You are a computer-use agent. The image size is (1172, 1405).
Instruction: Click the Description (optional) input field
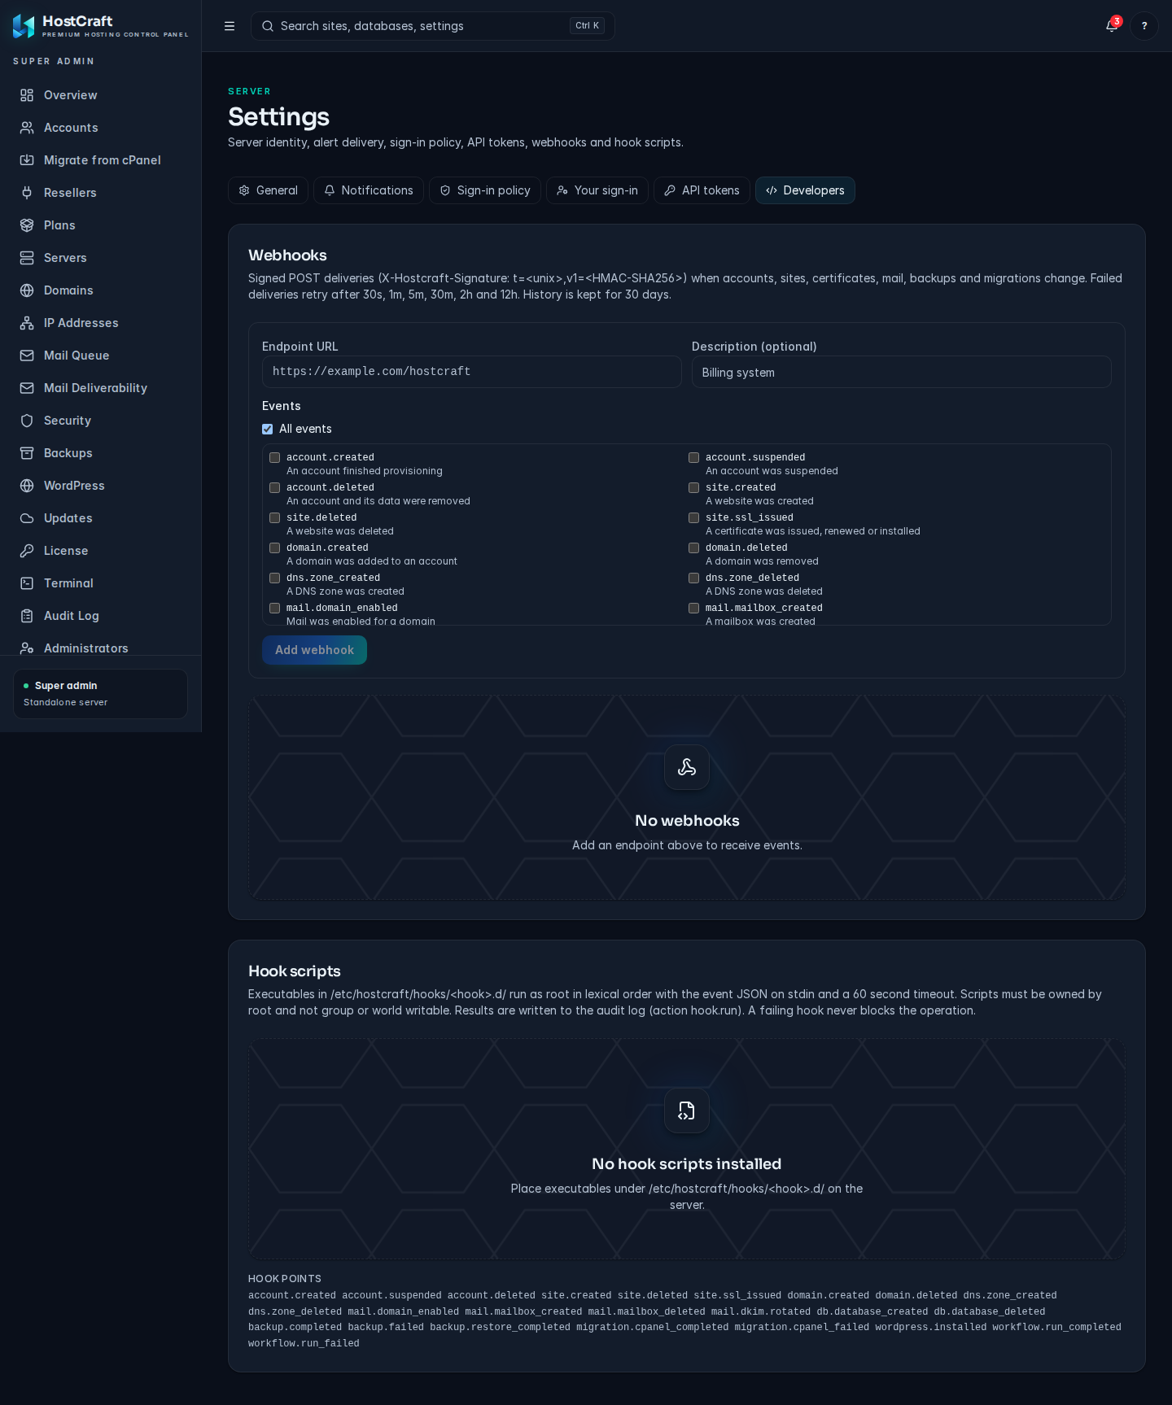902,372
